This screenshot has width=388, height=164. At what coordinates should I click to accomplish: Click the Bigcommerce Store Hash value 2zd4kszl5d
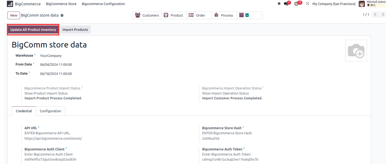click(211, 138)
